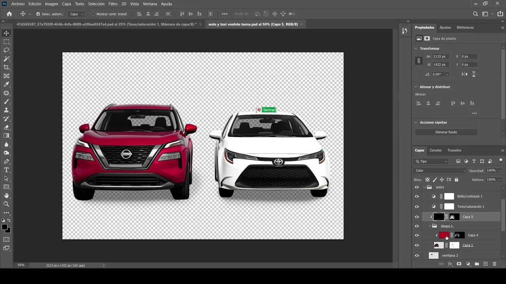Select the Clone Stamp tool
The image size is (506, 284).
(x=6, y=110)
